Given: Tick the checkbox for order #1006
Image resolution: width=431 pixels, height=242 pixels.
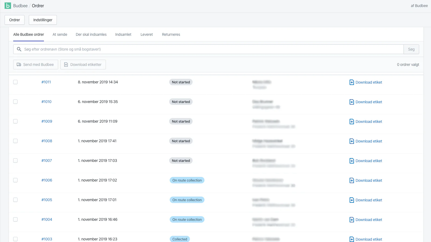Looking at the screenshot, I should 15,180.
